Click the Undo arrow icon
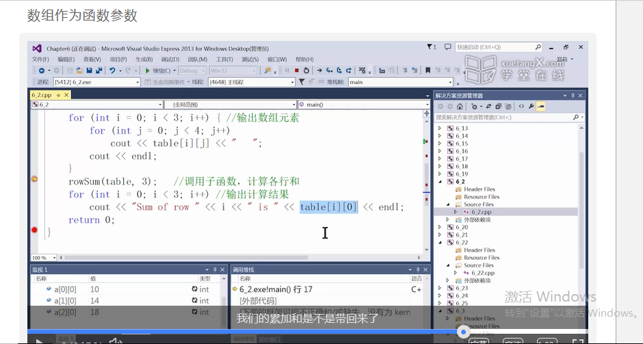Screen dimensions: 643x344 (112, 70)
